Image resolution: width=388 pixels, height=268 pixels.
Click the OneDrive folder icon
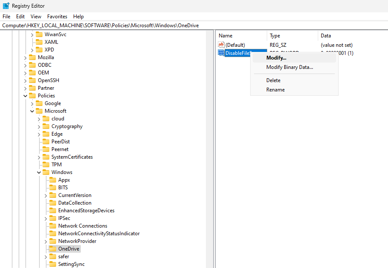click(53, 249)
